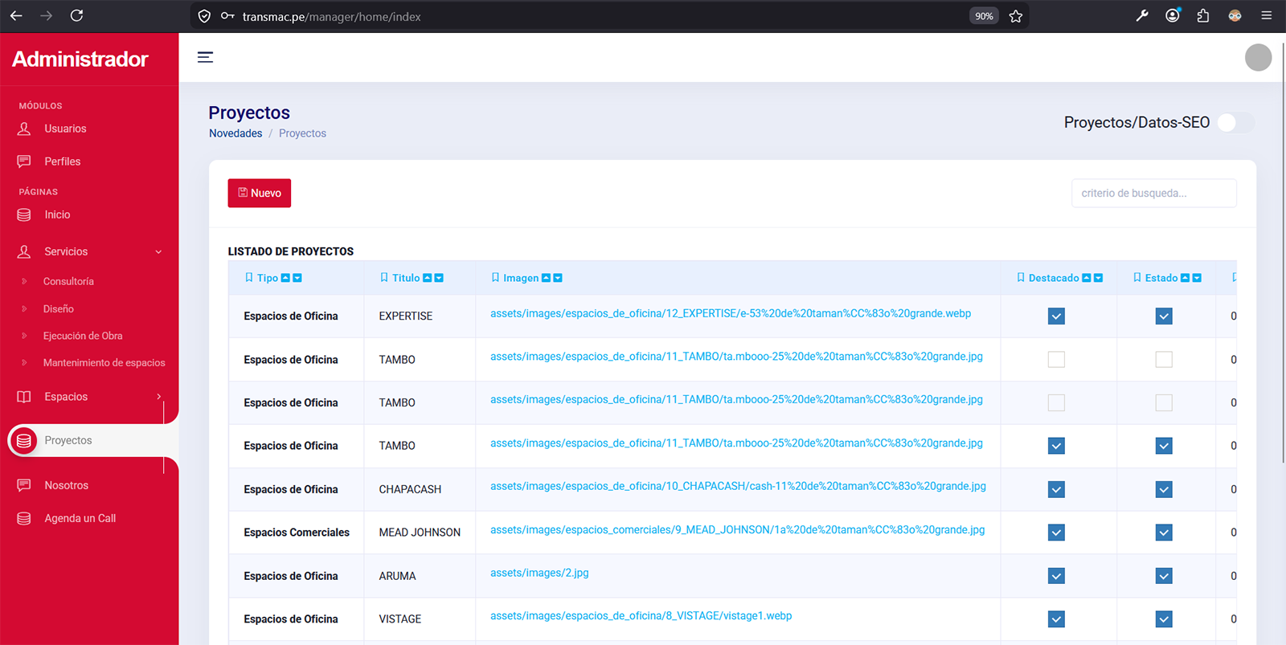This screenshot has width=1286, height=645.
Task: Uncheck Estado for the MEAD JOHNSON row
Action: [1164, 533]
